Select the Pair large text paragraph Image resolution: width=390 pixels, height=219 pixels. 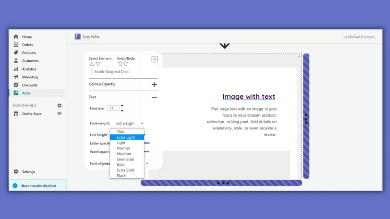[242, 122]
